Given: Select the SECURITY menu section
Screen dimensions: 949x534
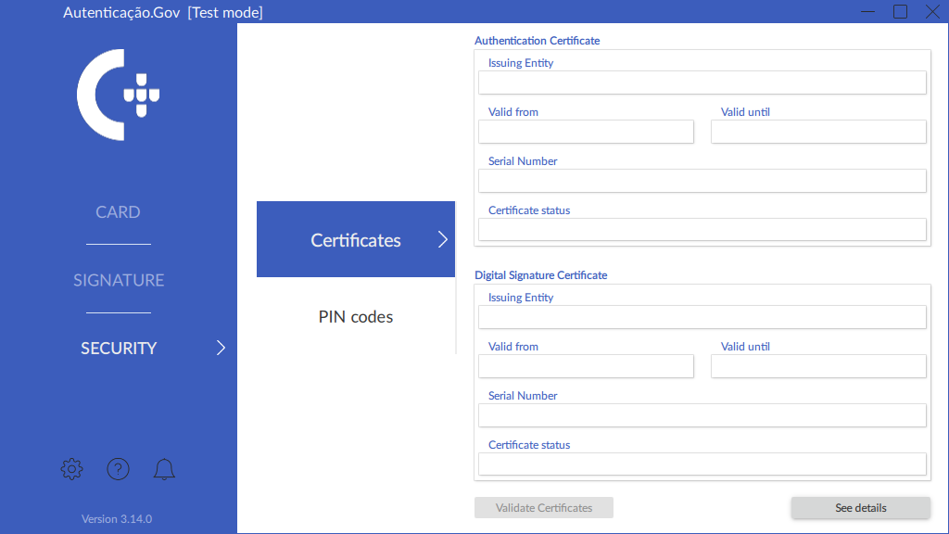Looking at the screenshot, I should (x=118, y=349).
